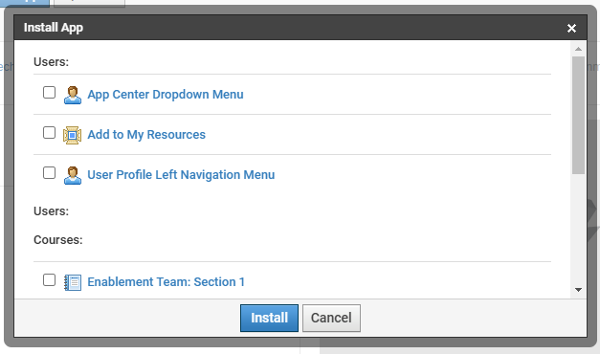Open the App Center Dropdown Menu link
The image size is (600, 354).
(x=166, y=95)
